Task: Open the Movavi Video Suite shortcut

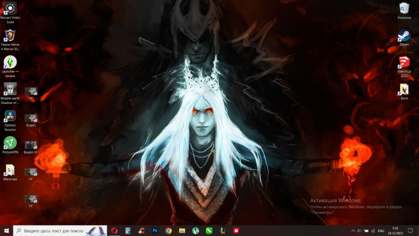Action: click(10, 13)
